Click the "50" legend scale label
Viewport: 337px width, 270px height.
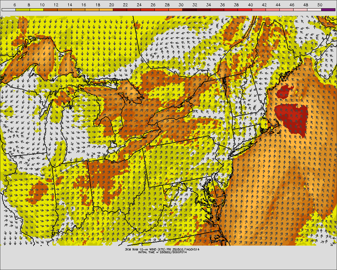pos(320,5)
